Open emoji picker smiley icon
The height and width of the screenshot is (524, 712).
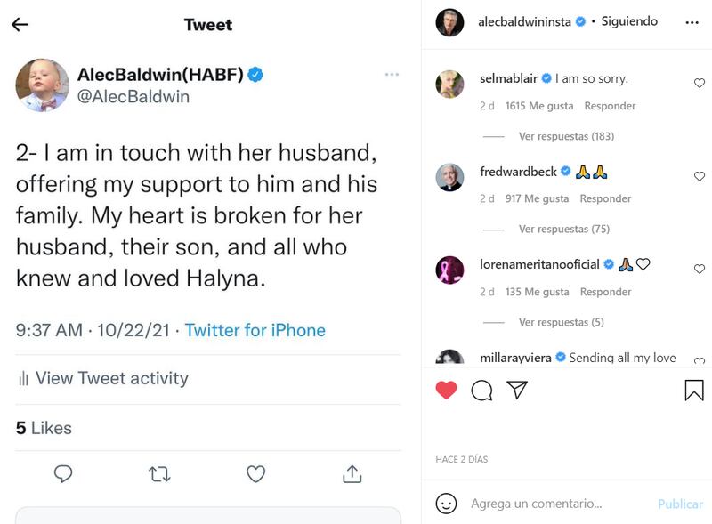coord(446,504)
